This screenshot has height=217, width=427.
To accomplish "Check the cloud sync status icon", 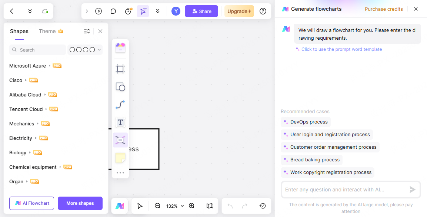I will click(x=45, y=11).
